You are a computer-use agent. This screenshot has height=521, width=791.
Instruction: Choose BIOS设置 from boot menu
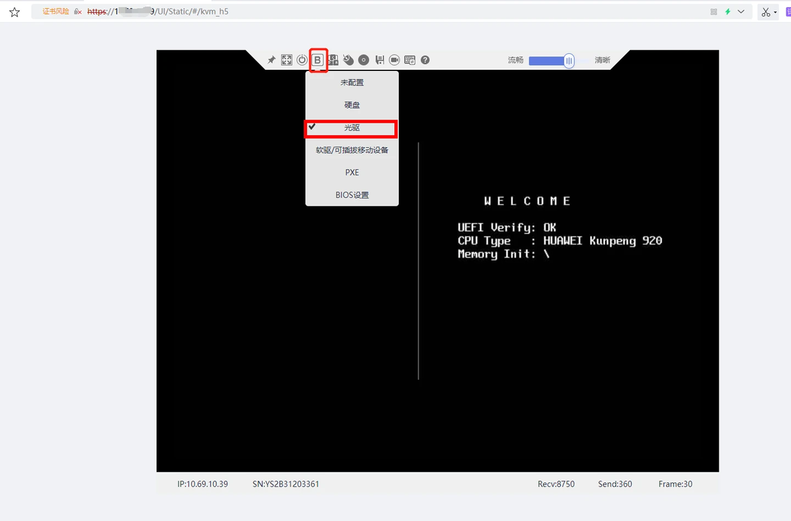click(352, 194)
